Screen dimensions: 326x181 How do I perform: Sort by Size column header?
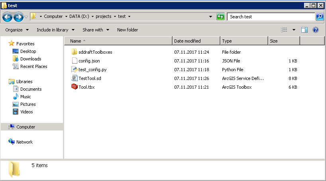[x=284, y=41]
